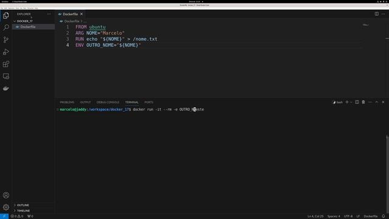Open the Search view
The image size is (389, 219).
coord(6,27)
